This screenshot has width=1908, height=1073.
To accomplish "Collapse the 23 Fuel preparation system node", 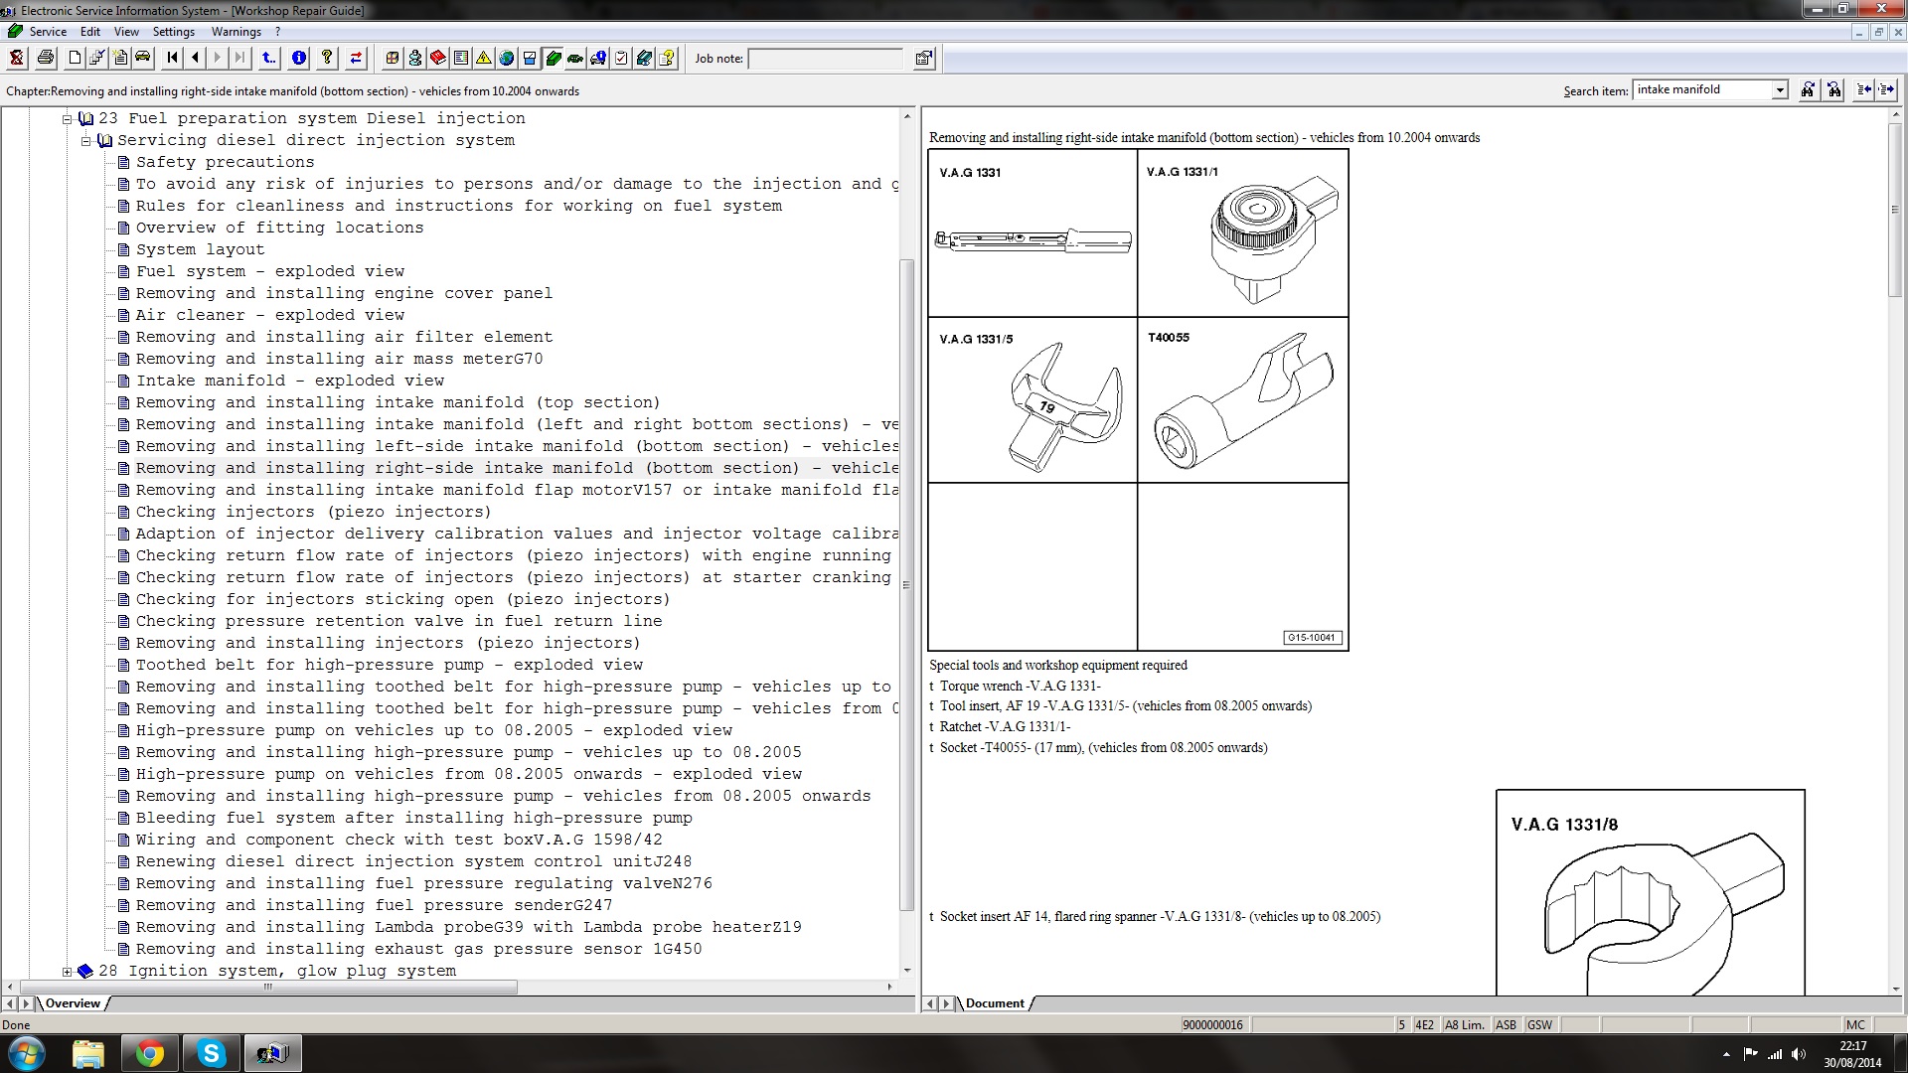I will (68, 118).
